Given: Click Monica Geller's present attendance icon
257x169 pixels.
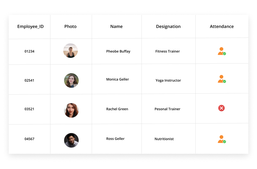Looking at the screenshot, I should coord(222,79).
